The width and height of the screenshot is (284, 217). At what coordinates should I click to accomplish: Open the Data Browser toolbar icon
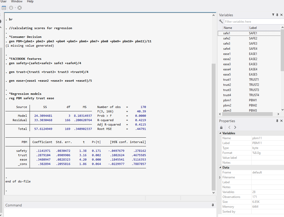click(x=4, y=8)
